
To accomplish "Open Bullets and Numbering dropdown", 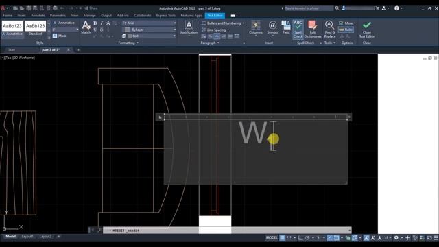I will coord(223,23).
